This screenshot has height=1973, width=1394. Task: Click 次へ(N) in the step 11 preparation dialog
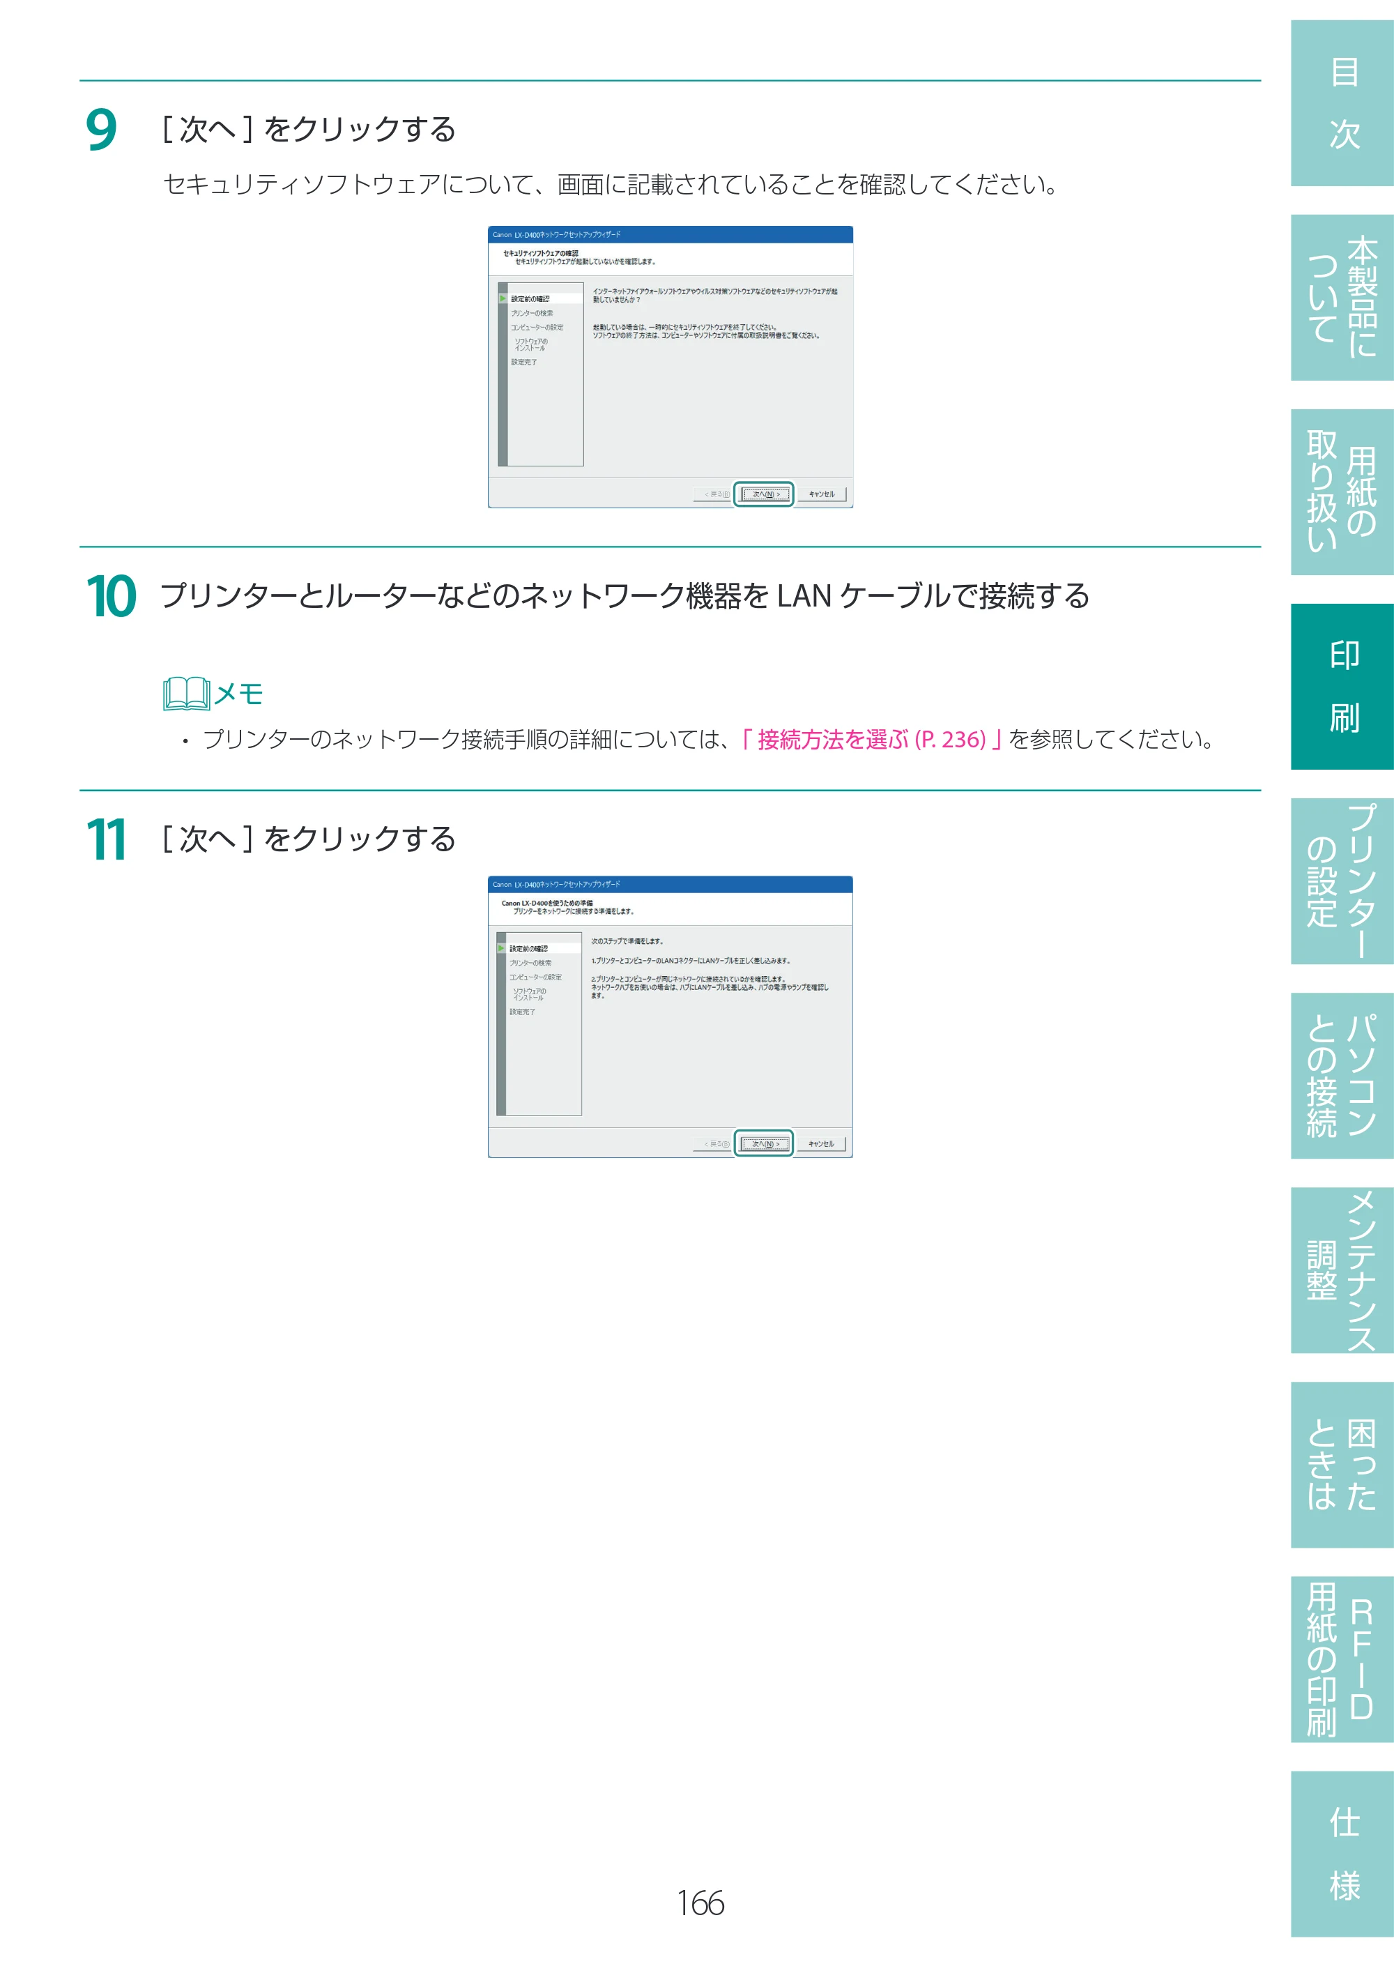click(765, 1144)
